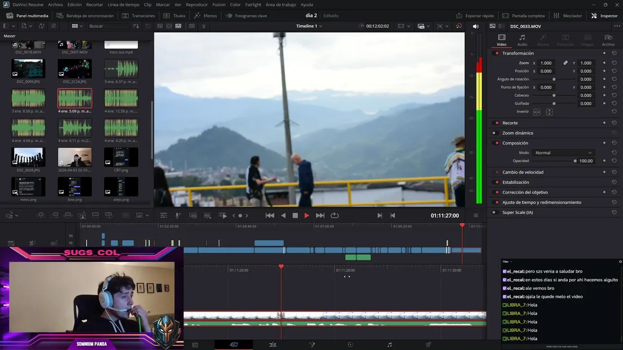623x350 pixels.
Task: Select the CR7.png thumbnail in the media pool
Action: pyautogui.click(x=121, y=157)
